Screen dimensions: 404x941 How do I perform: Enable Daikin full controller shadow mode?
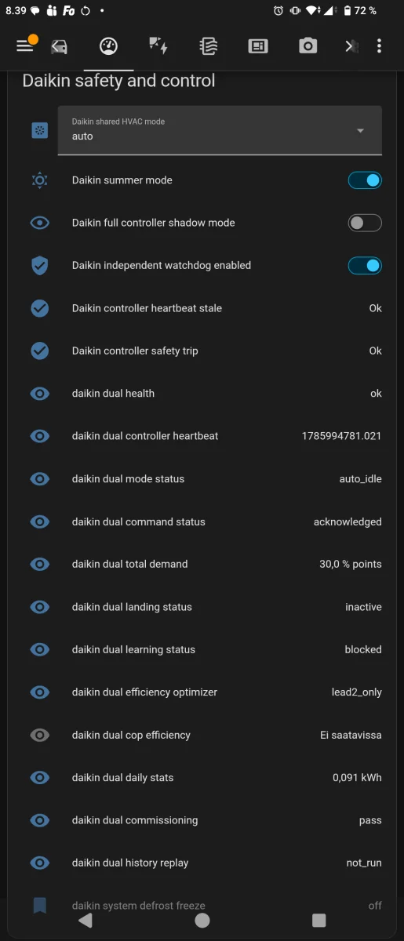365,223
